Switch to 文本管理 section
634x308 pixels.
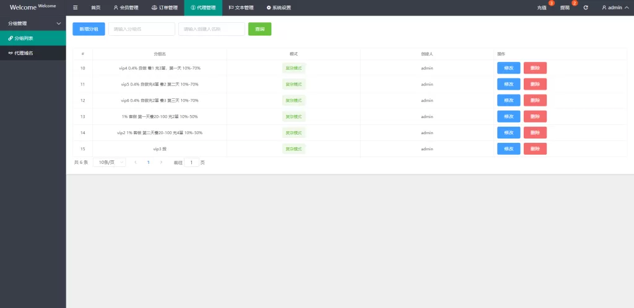point(241,8)
